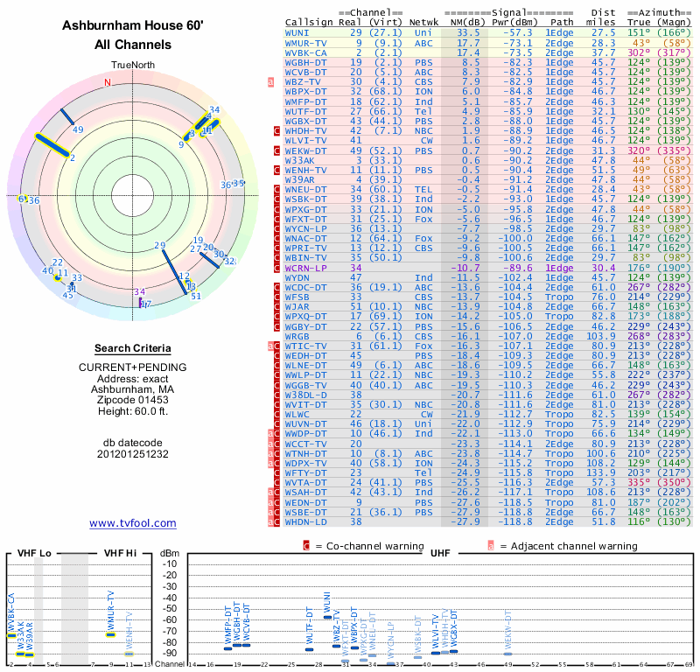Click the WVBK-CA bar in VHF Lo chart
Image resolution: width=700 pixels, height=672 pixels.
(x=11, y=636)
